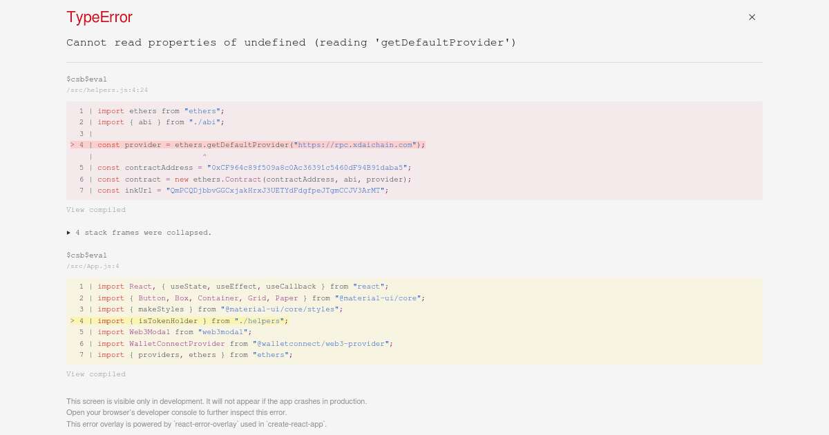Open View compiled for the helpers.js frame
This screenshot has height=435, width=829.
pos(95,209)
